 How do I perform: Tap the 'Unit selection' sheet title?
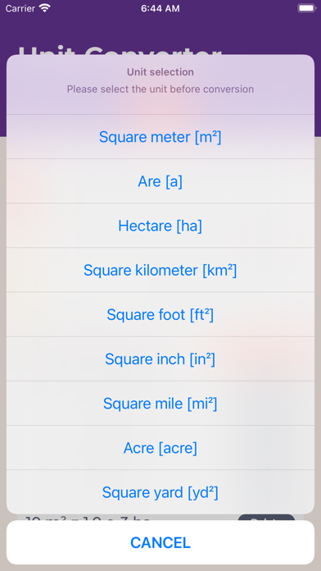(160, 71)
